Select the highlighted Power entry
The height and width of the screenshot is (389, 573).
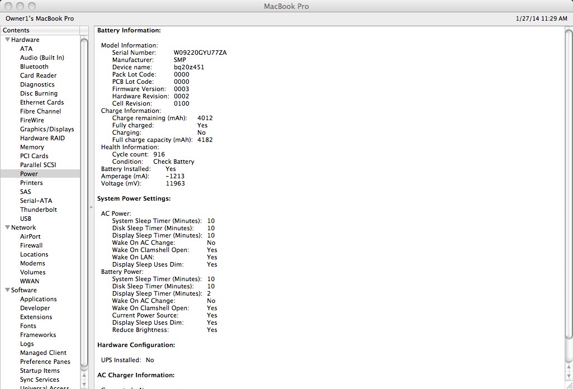click(x=40, y=174)
